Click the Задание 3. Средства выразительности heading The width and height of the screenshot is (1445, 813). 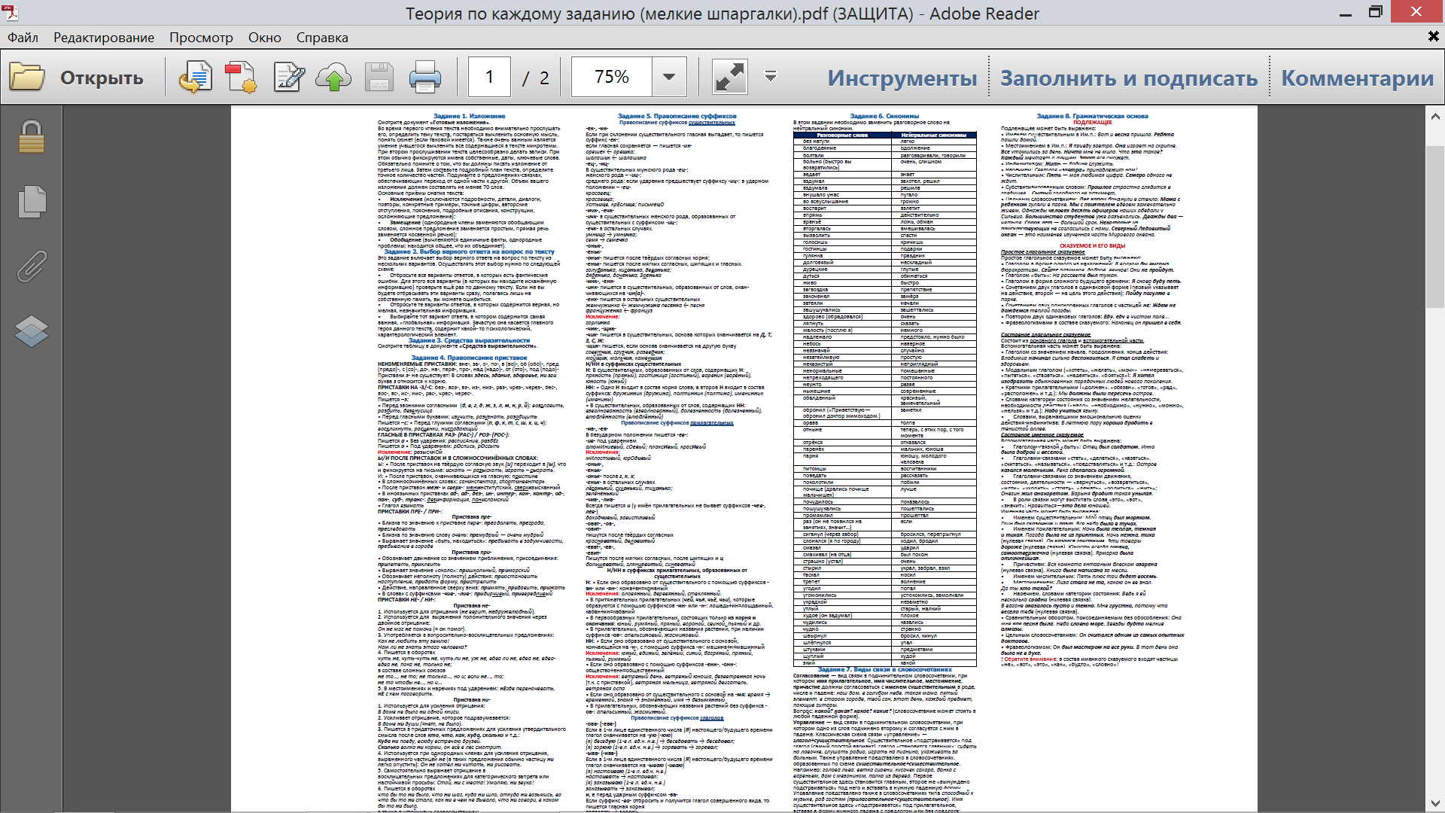pos(470,340)
